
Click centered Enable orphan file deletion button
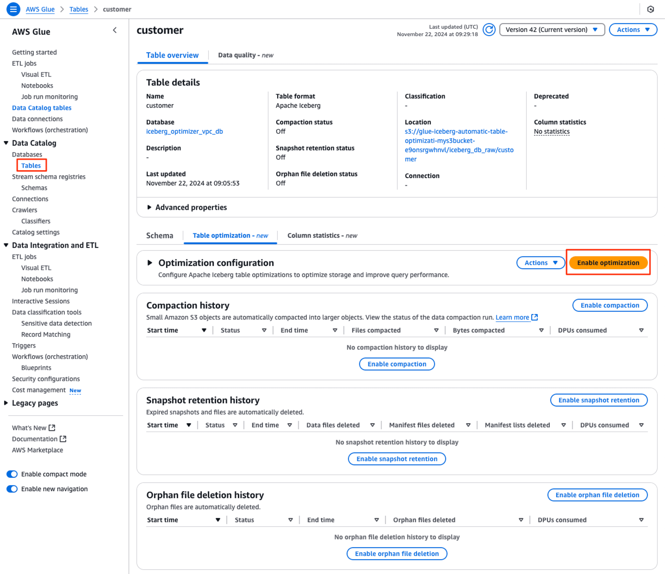coord(397,553)
